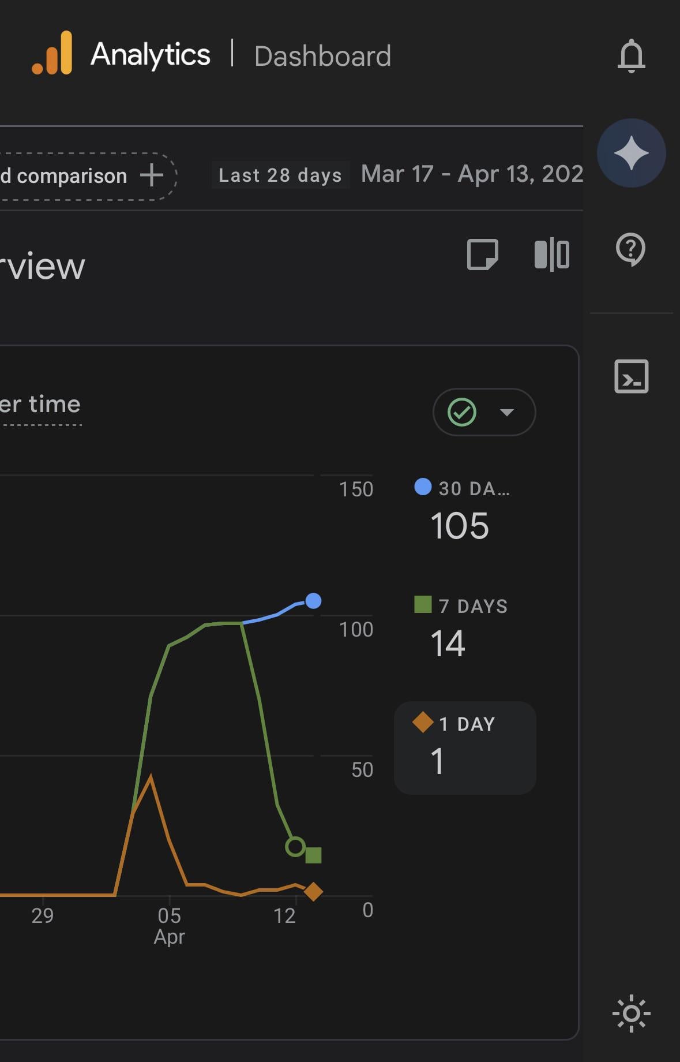Click the Dashboard header label
This screenshot has height=1062, width=680.
point(322,56)
